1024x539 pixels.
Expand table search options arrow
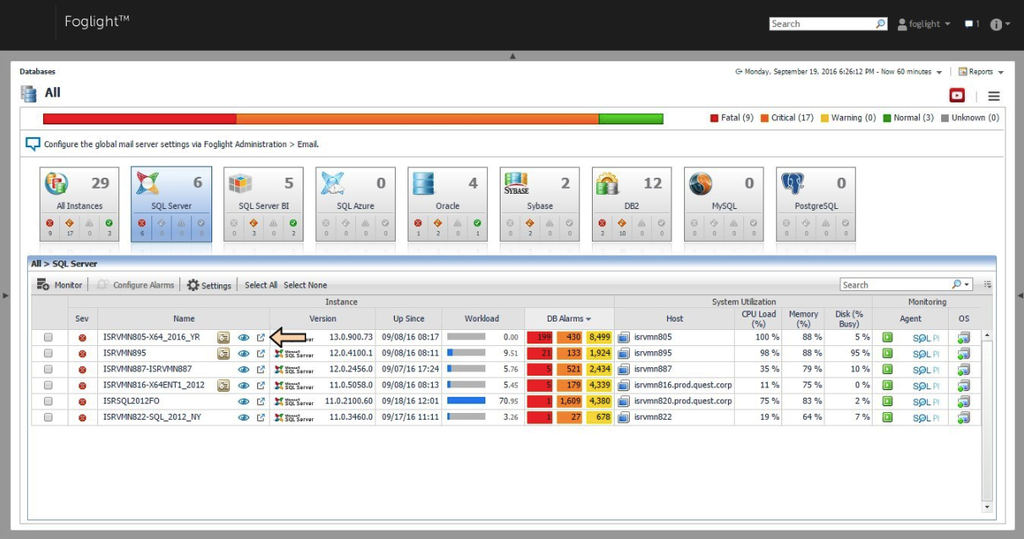967,285
